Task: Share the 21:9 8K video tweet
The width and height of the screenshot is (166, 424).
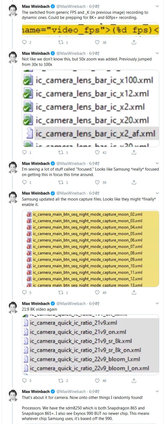Action: click(134, 381)
